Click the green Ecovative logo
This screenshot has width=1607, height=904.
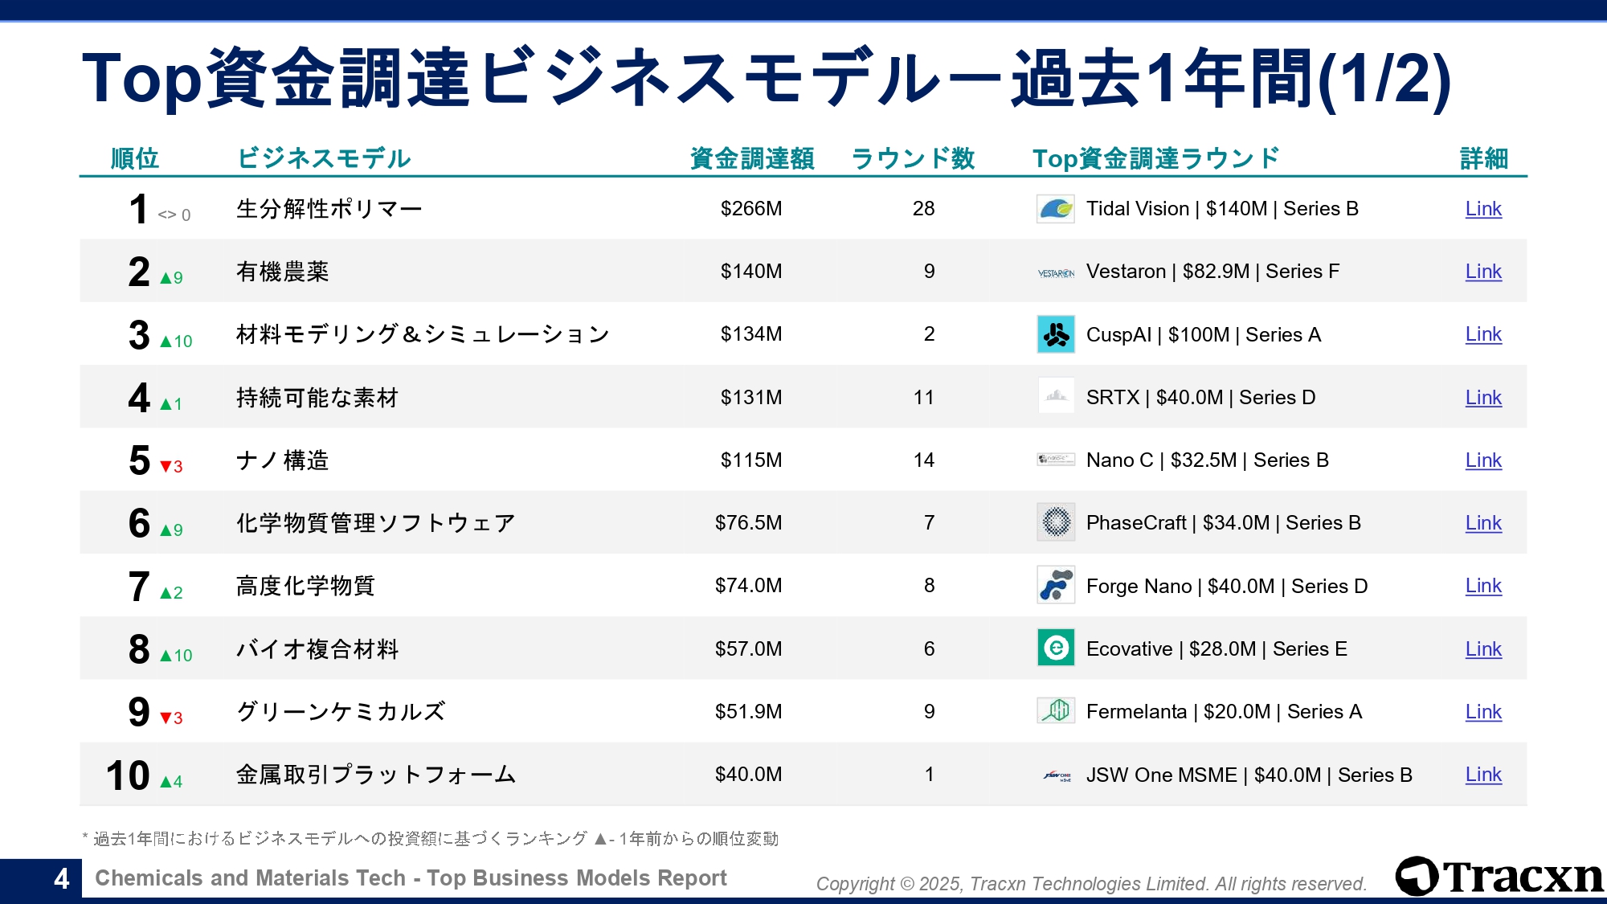(x=1056, y=648)
